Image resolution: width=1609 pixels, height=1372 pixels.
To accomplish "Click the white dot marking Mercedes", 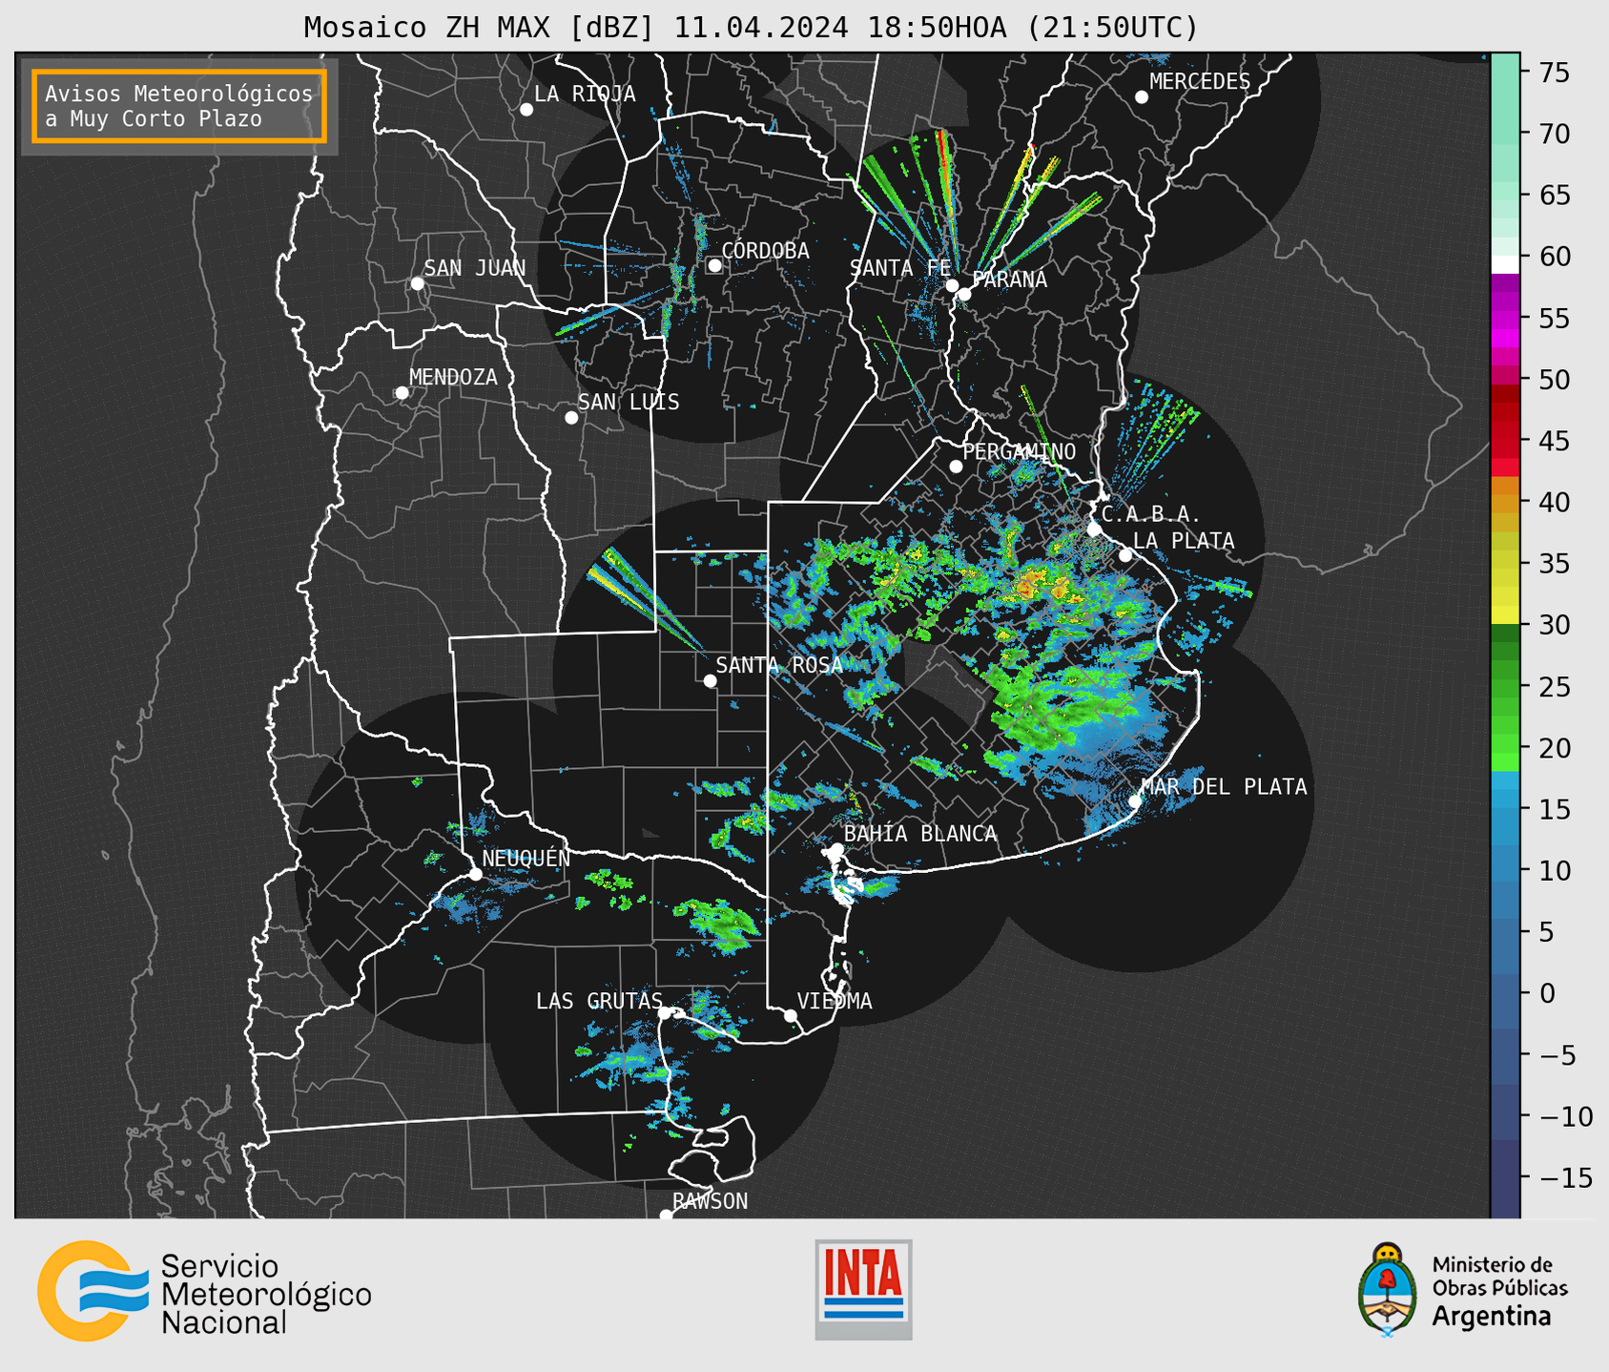I will (x=1142, y=97).
